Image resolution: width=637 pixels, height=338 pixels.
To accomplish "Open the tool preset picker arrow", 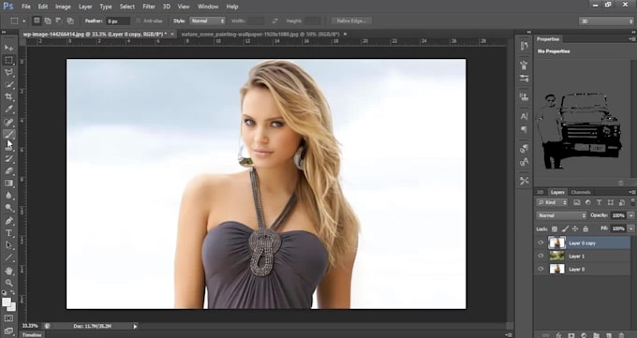I will [24, 21].
